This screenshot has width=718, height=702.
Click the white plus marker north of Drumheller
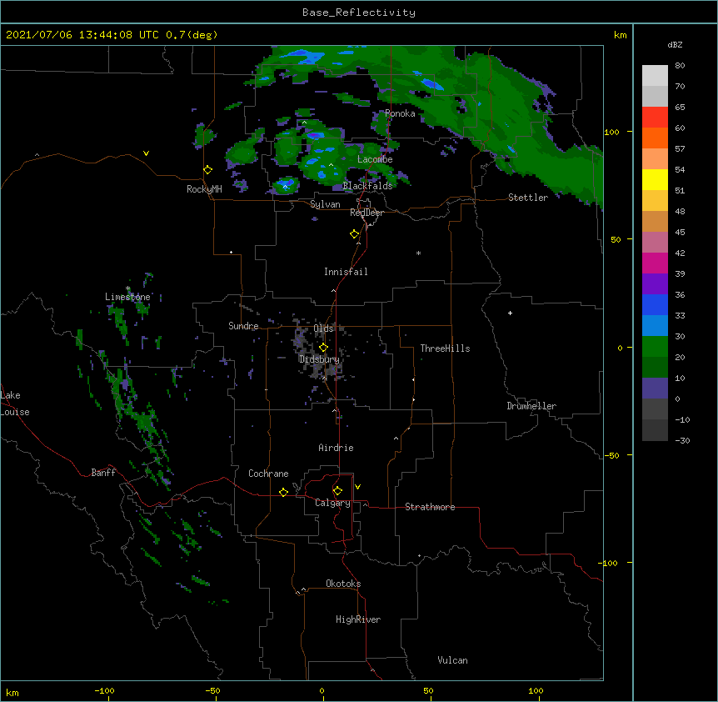(510, 313)
